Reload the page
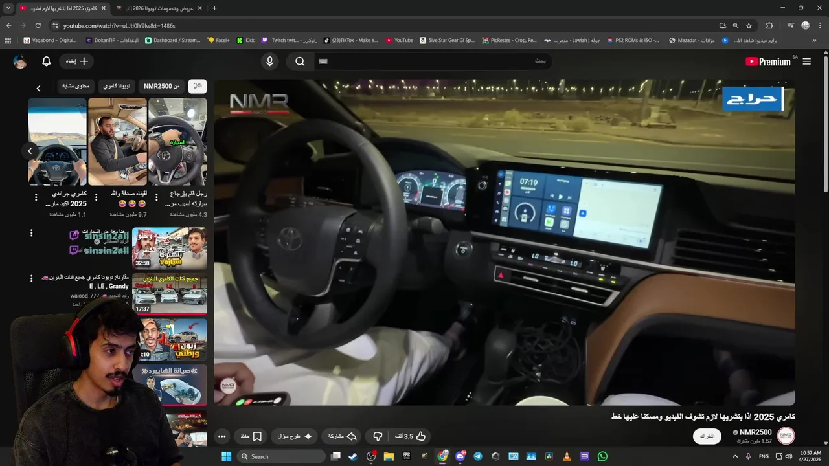The image size is (829, 466). pos(38,25)
